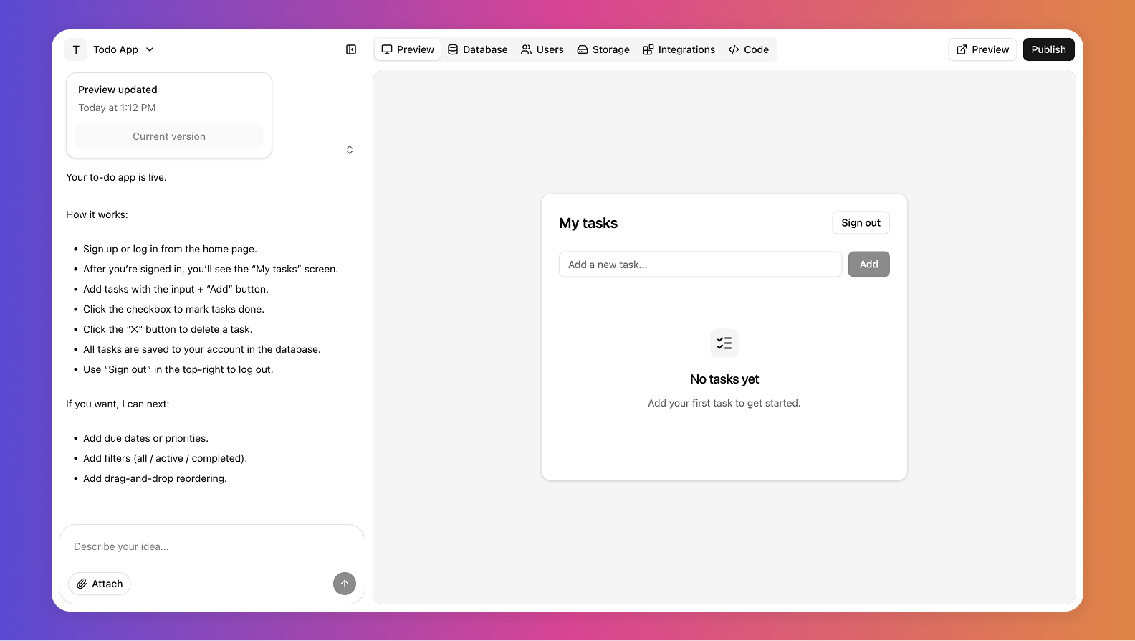Focus the Add a new task field

[x=700, y=265]
